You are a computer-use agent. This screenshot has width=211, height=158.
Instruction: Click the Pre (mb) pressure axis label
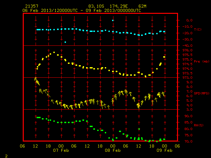[201, 62]
